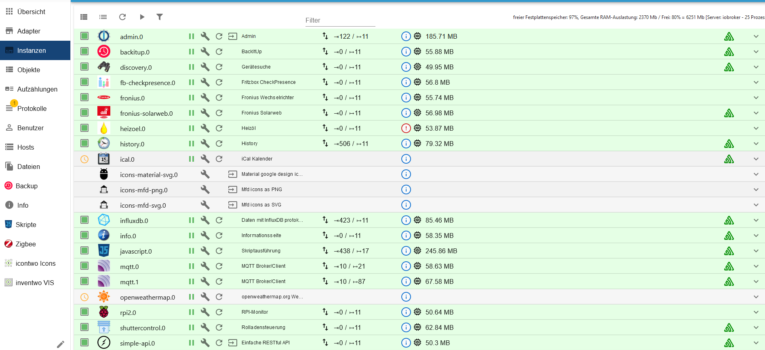Toggle the fronius.0 status square

coord(84,97)
